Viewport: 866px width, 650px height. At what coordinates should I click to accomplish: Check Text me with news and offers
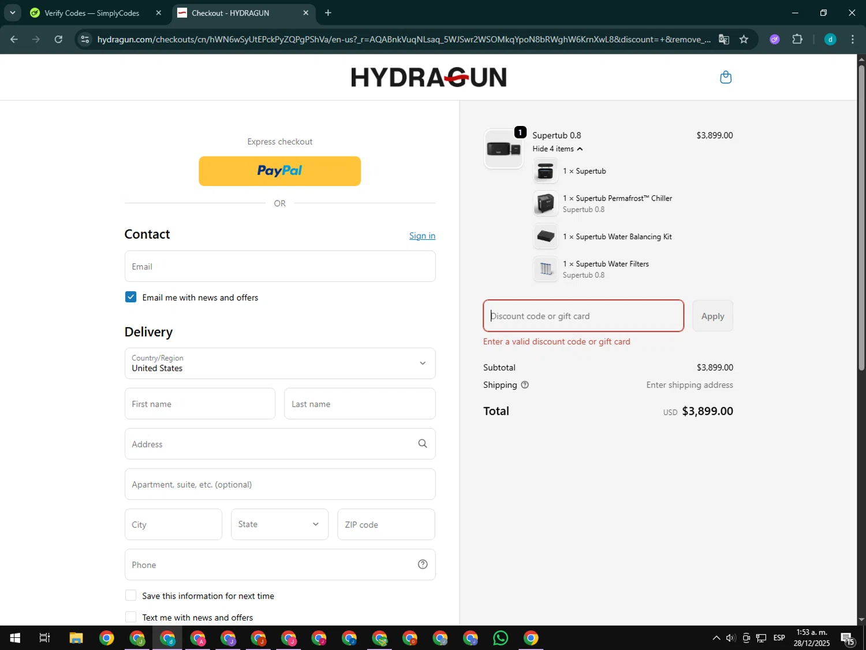click(x=131, y=617)
